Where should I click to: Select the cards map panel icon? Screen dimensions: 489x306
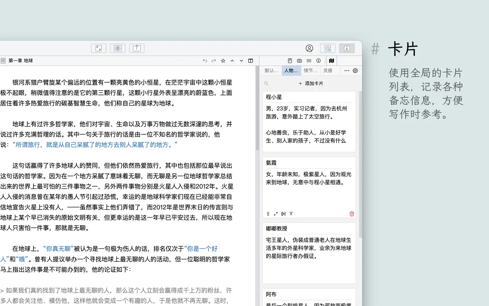click(332, 61)
